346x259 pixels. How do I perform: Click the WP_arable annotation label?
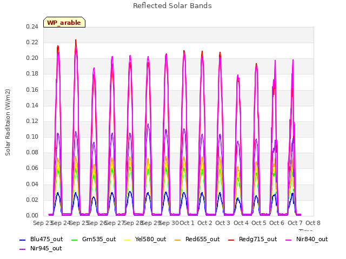click(x=64, y=23)
